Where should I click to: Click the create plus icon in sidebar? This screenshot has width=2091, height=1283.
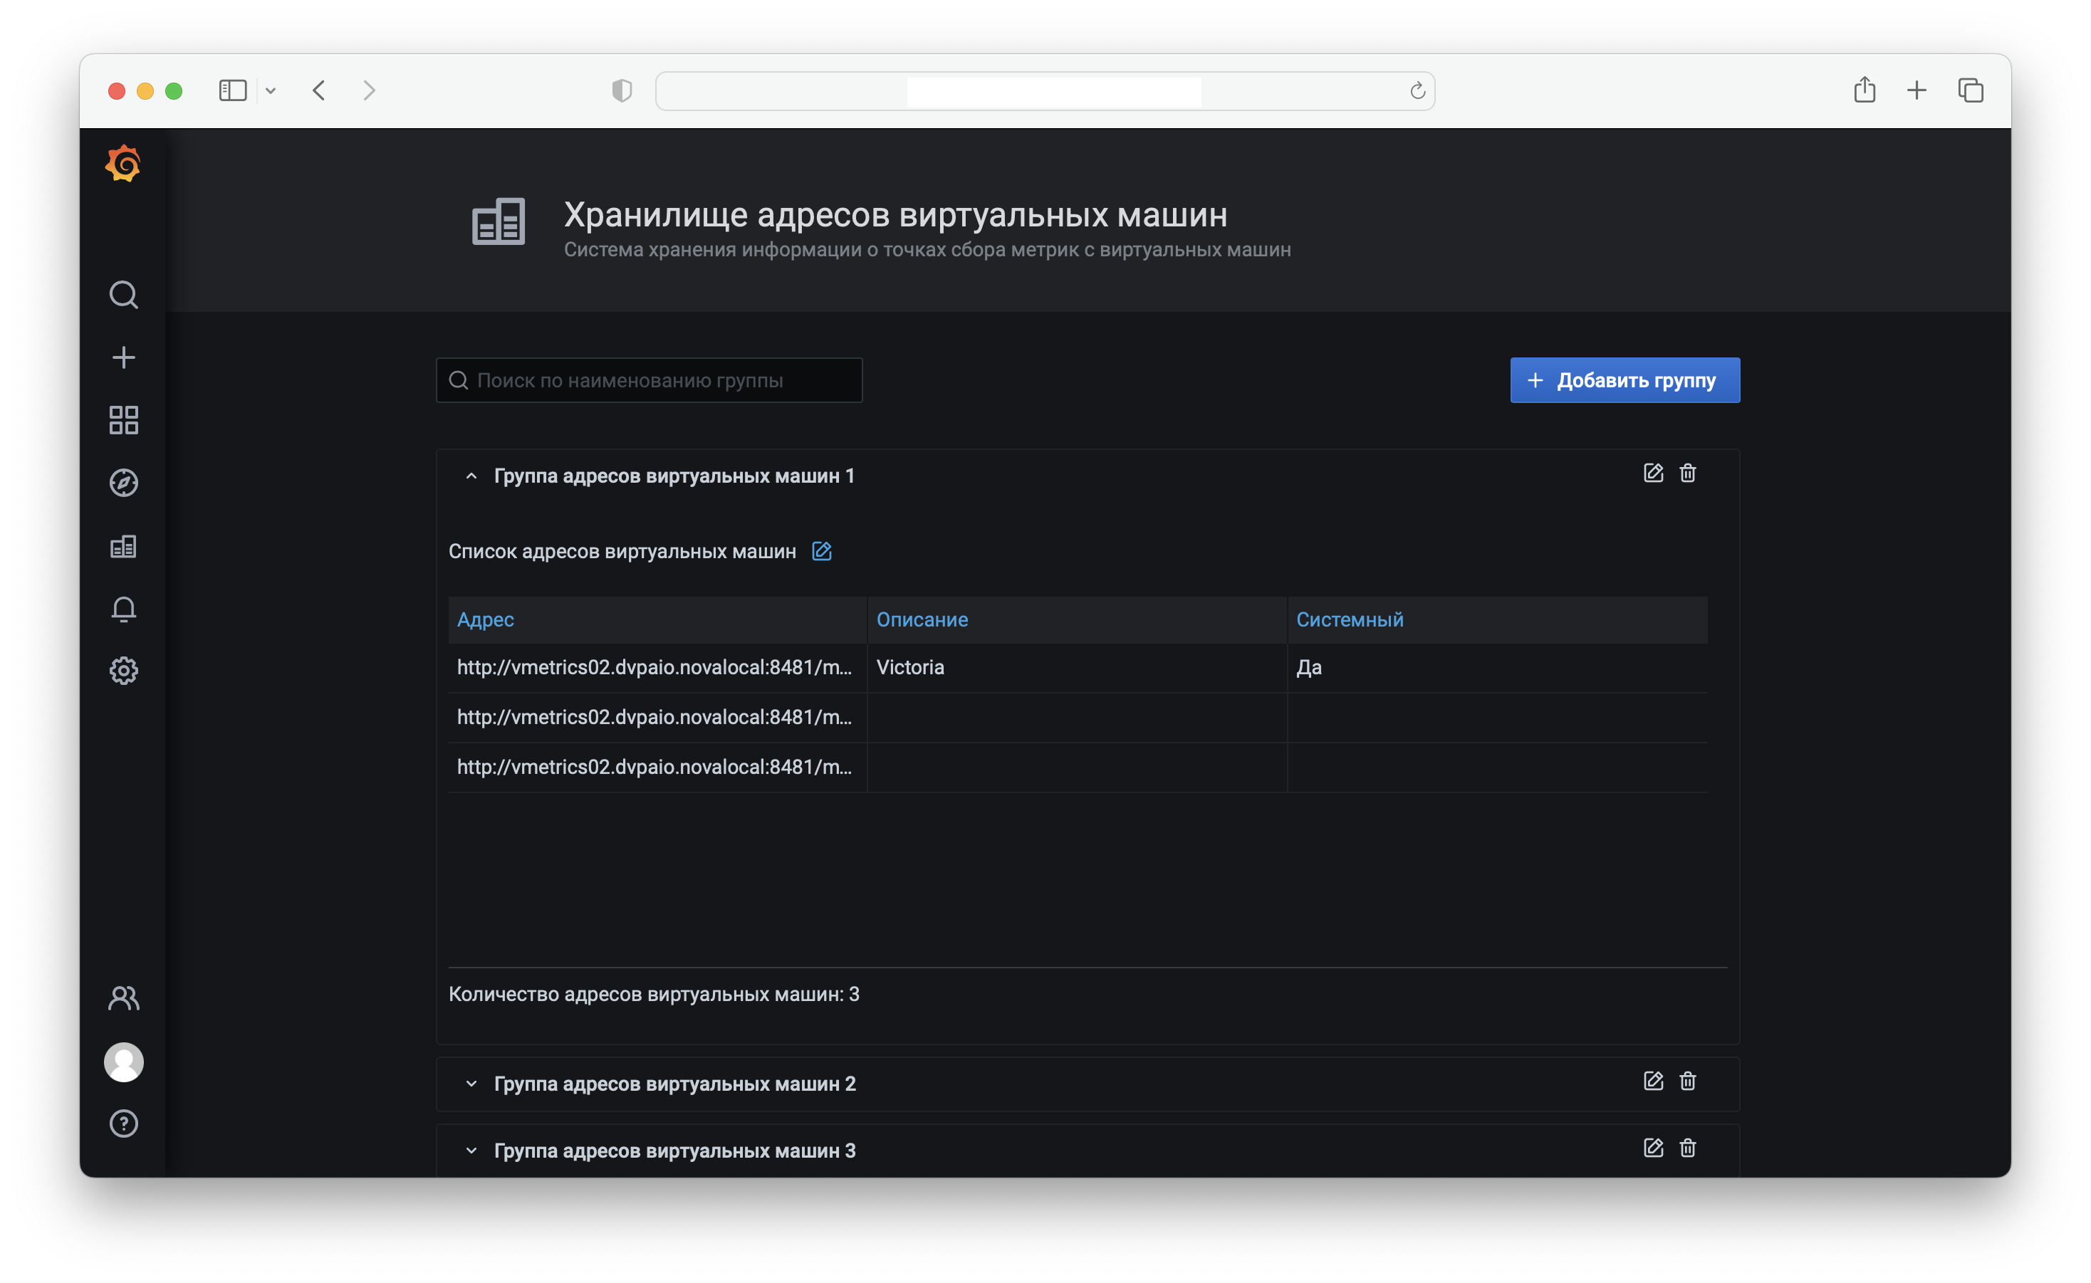click(124, 357)
